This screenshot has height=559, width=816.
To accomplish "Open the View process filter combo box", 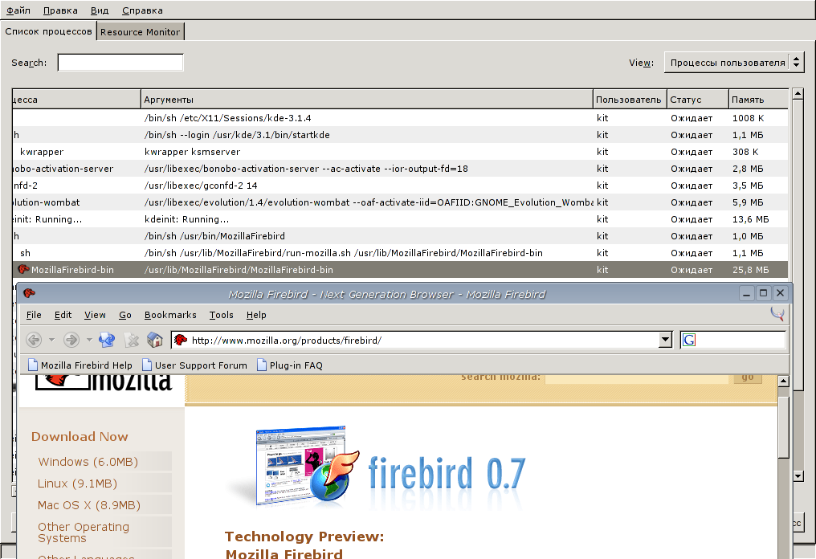I will [x=734, y=63].
